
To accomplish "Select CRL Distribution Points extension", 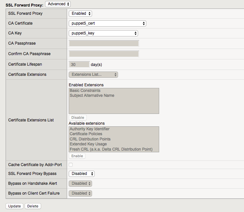I will (x=90, y=139).
